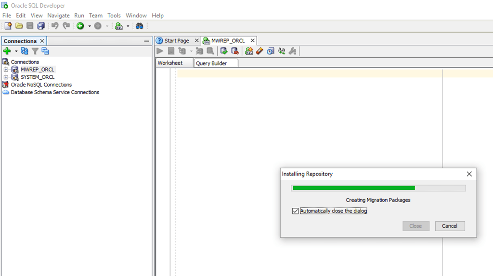
Task: Click the Save icon in main toolbar
Action: pos(30,26)
